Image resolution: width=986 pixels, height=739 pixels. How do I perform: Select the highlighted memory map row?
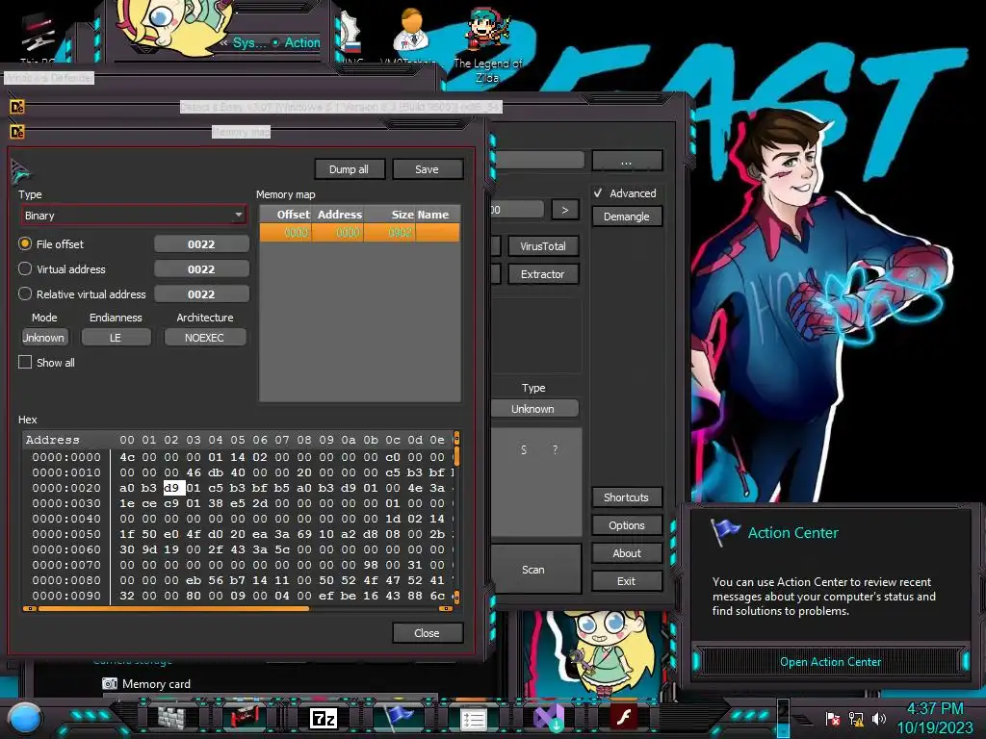(360, 233)
